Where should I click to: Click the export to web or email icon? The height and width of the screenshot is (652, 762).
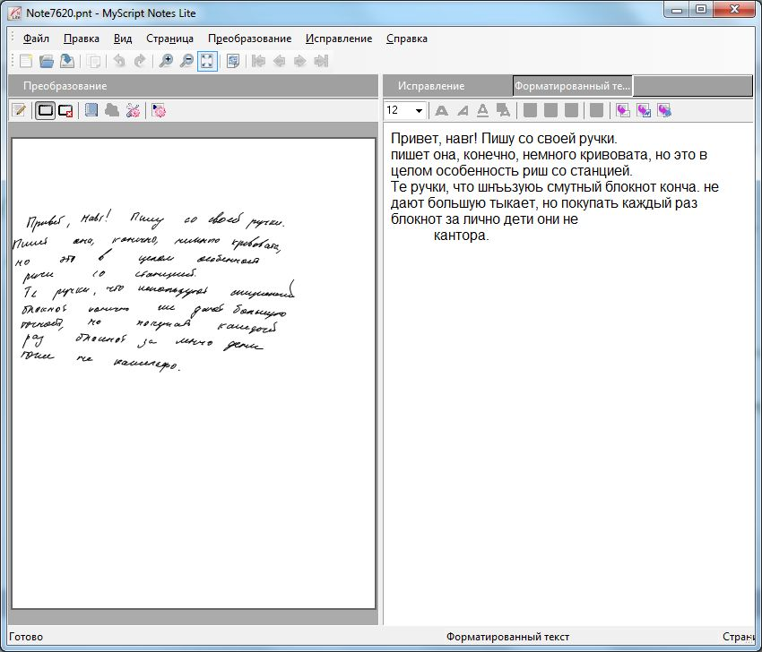coord(664,111)
